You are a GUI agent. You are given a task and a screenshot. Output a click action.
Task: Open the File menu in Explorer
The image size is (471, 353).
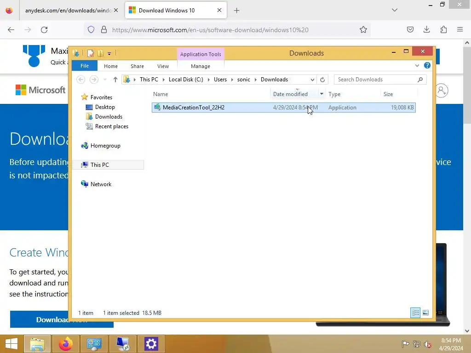(85, 66)
